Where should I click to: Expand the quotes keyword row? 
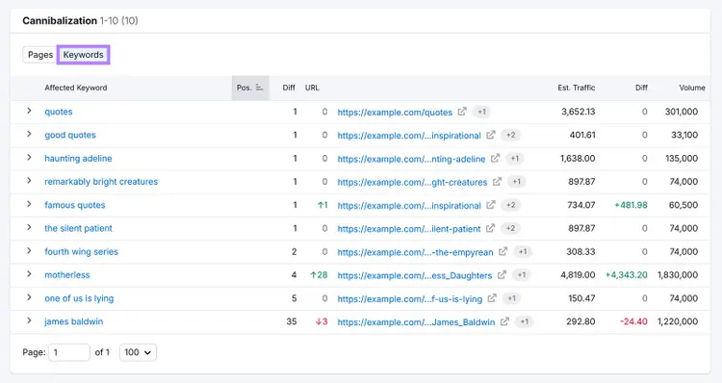click(29, 111)
